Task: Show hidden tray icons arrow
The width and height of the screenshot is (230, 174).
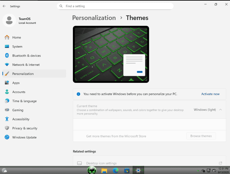Action: pyautogui.click(x=198, y=171)
